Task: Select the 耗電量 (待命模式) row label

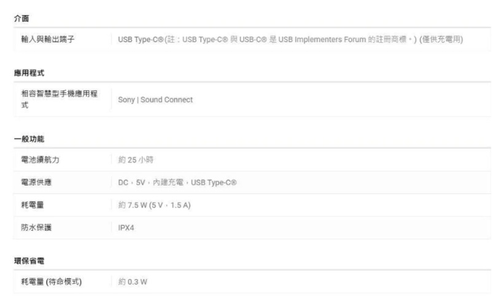Action: point(52,282)
